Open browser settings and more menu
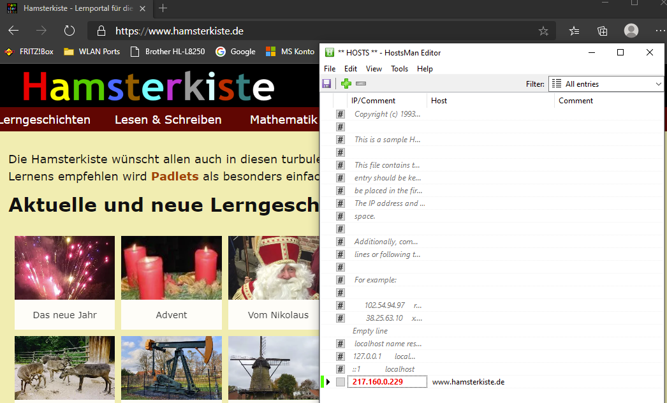 click(x=660, y=31)
